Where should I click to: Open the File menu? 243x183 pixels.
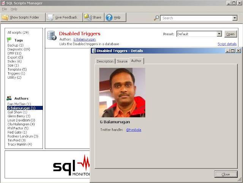coord(4,9)
